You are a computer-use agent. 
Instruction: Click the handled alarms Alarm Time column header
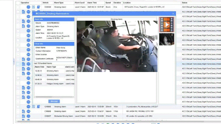point(39,67)
